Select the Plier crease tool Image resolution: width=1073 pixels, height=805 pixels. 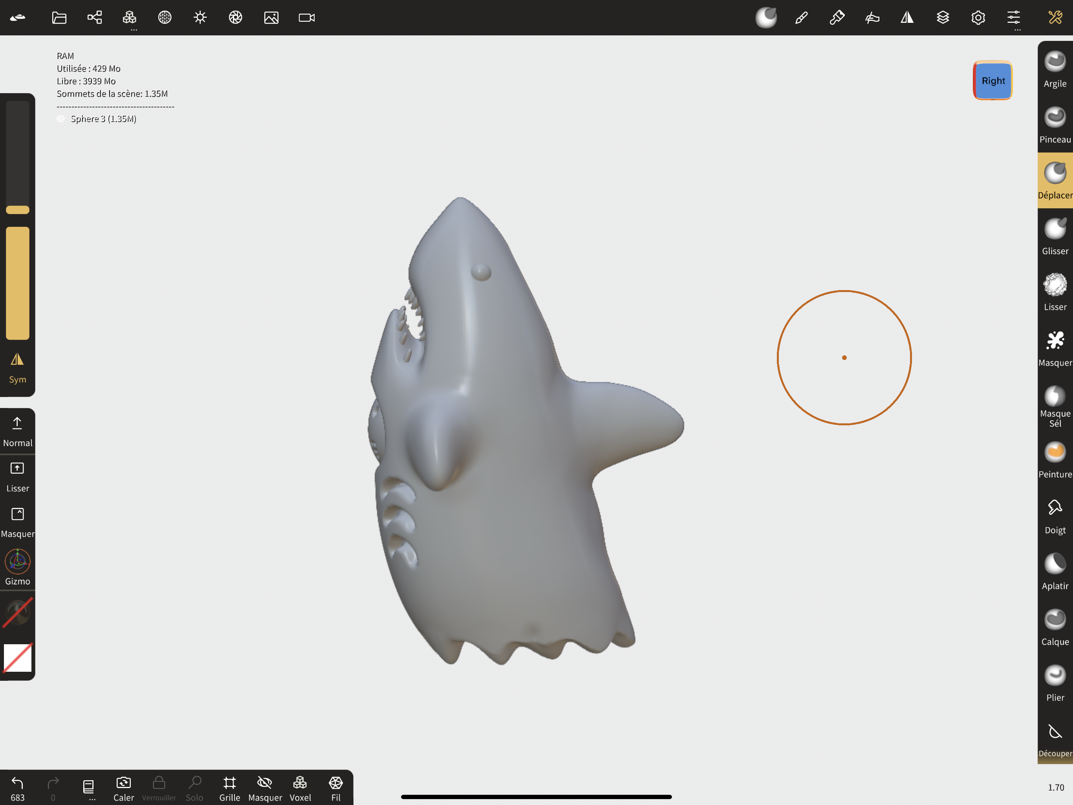click(1055, 683)
